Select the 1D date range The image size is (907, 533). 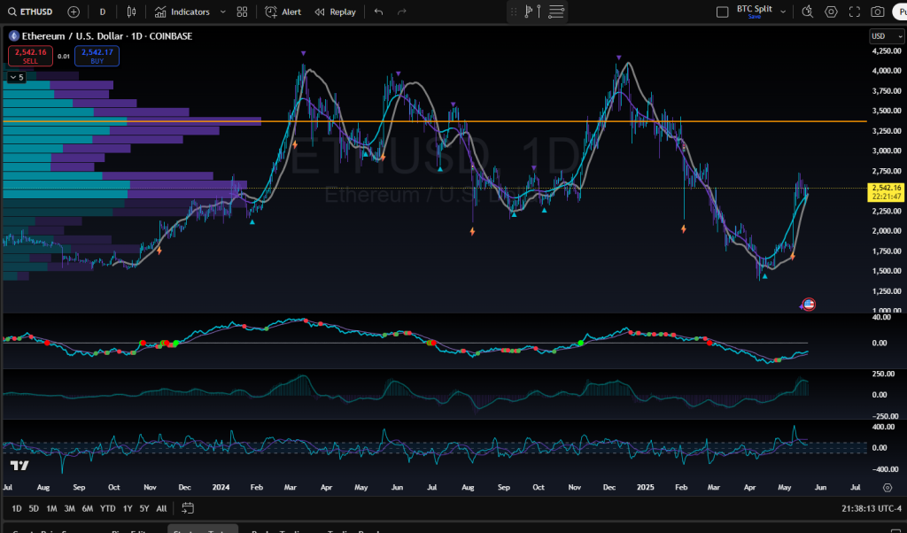17,509
